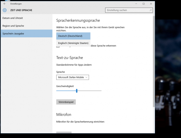
Task: Open the Microsoft Stefan Mobile voice dropdown
Action: (x=73, y=77)
